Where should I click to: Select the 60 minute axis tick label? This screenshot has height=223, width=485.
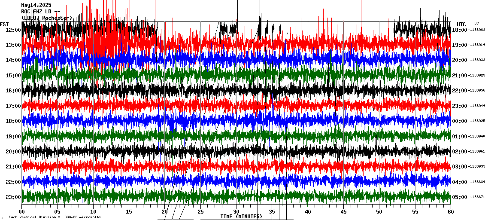click(450, 211)
